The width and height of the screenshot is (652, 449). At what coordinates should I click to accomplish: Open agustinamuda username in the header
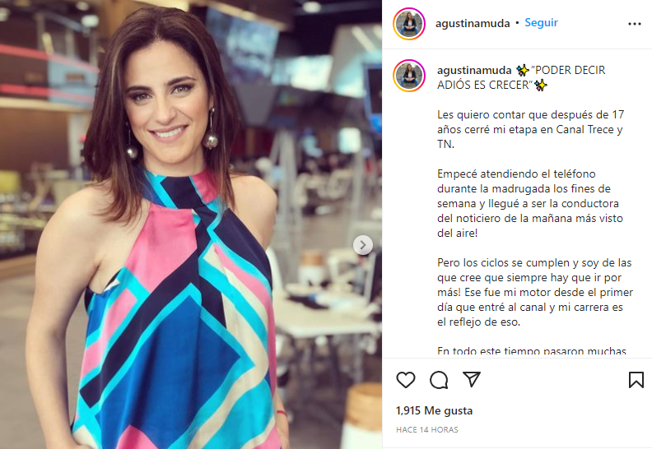(473, 23)
